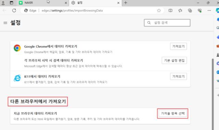Click the '각 브라우저 시작 시 검색 데이터 가져오기' text

[54, 60]
